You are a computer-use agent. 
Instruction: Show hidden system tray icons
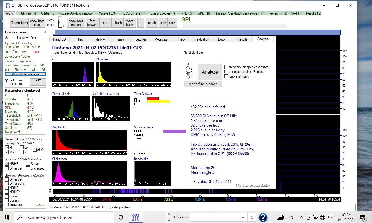(301, 217)
